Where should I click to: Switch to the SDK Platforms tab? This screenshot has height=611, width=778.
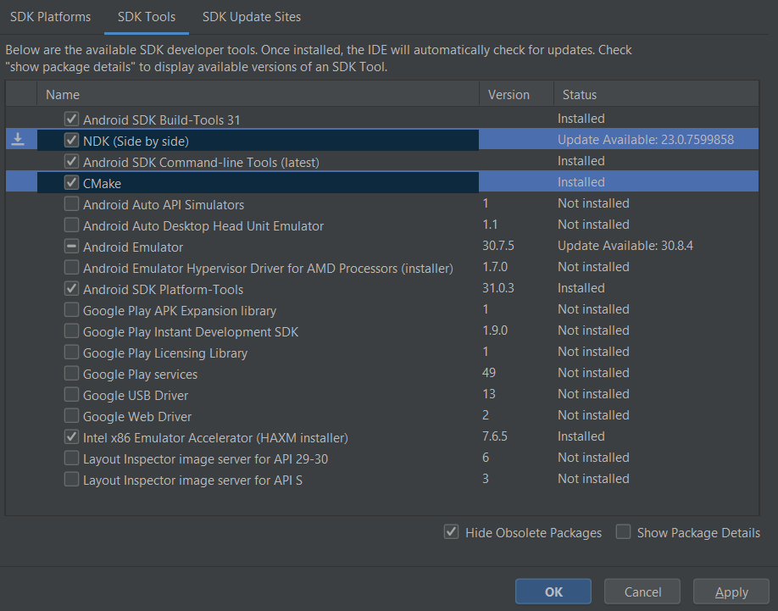pos(50,16)
